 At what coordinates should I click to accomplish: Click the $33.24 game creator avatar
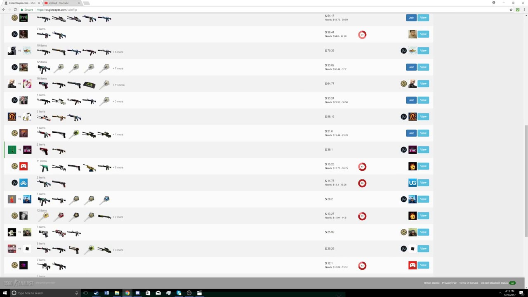pos(24,100)
